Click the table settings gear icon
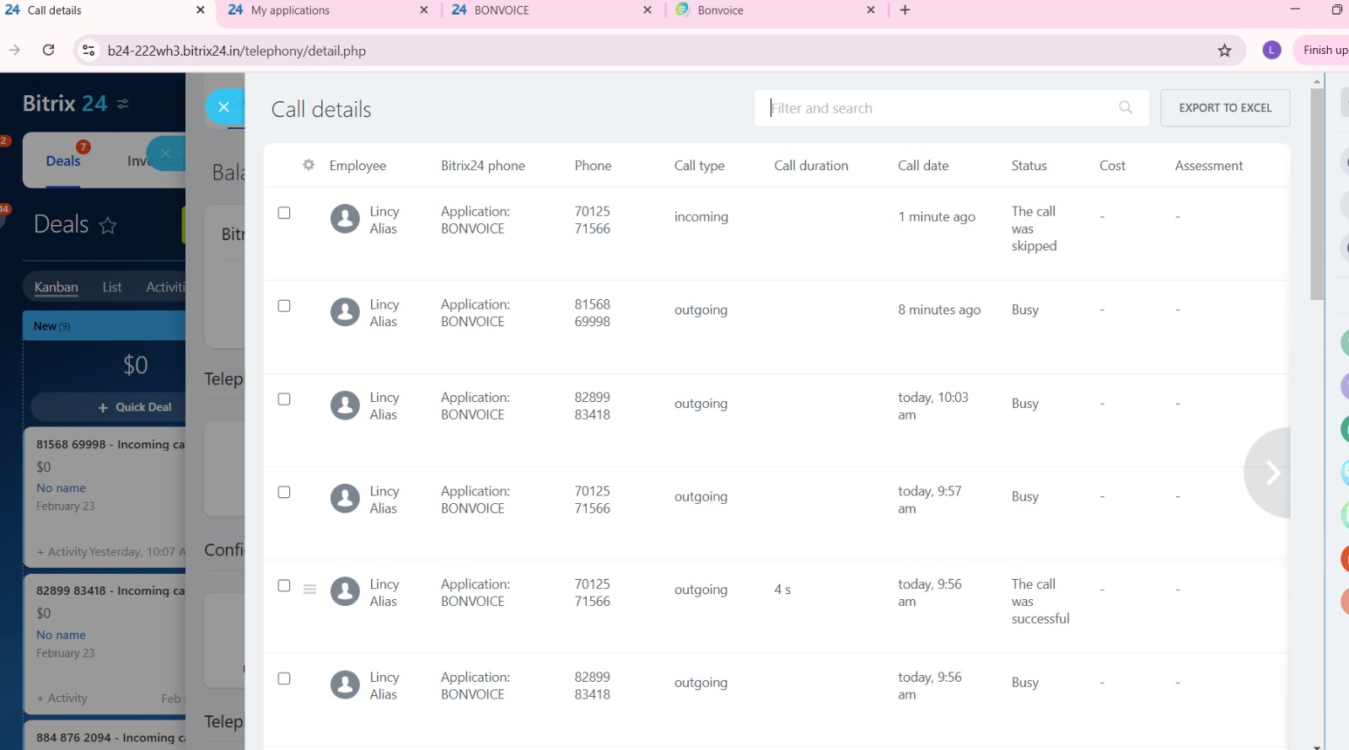1349x750 pixels. click(309, 165)
